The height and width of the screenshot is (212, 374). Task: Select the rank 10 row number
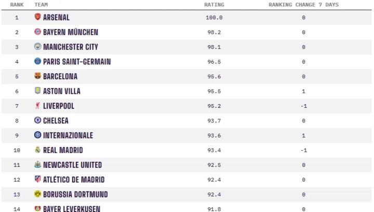click(x=17, y=150)
